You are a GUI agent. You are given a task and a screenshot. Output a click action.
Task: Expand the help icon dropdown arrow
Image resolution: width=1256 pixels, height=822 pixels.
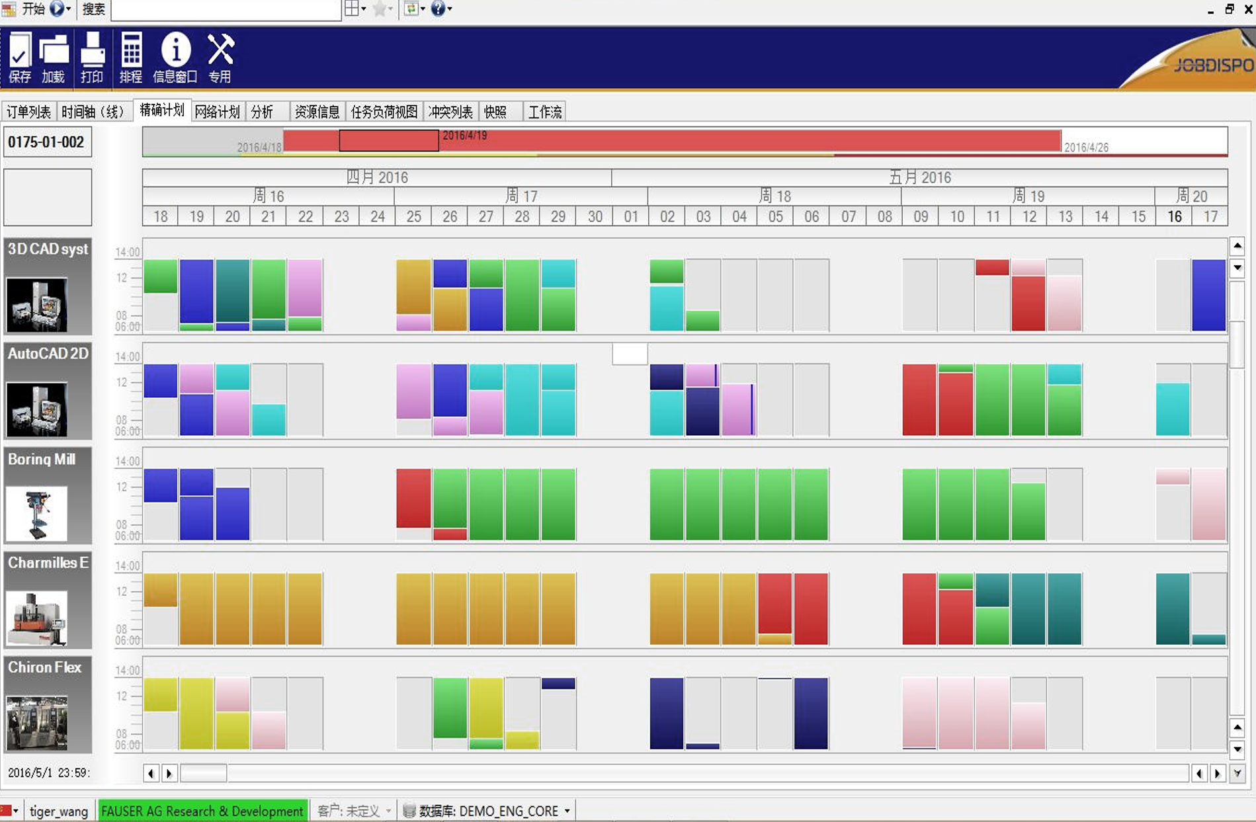click(450, 9)
